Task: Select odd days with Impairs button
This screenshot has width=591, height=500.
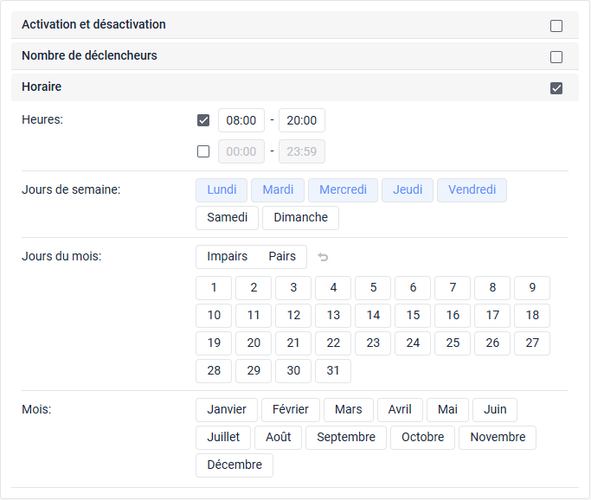Action: click(x=227, y=257)
